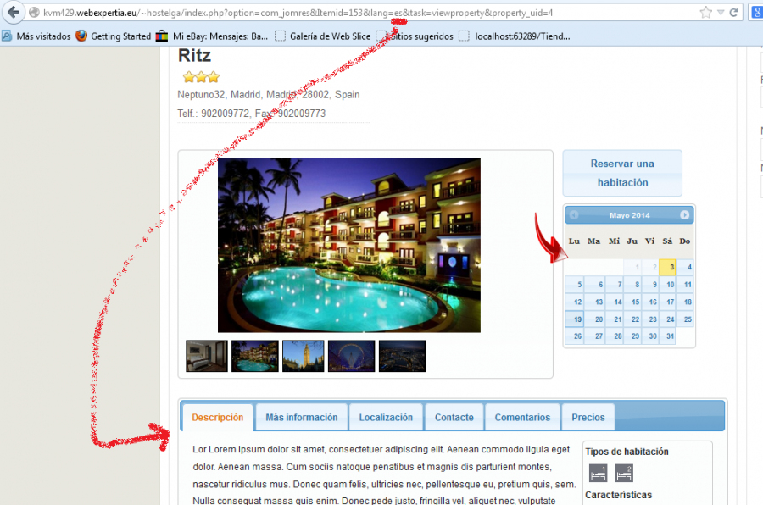Click the double bed room type icon

[624, 473]
